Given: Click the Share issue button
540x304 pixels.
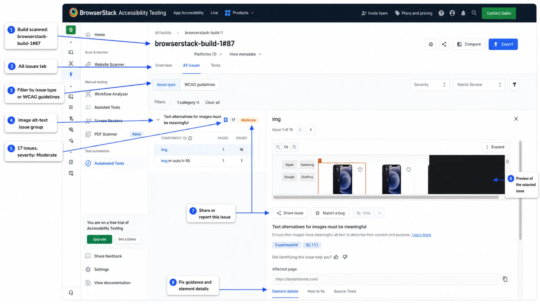Looking at the screenshot, I should click(290, 213).
